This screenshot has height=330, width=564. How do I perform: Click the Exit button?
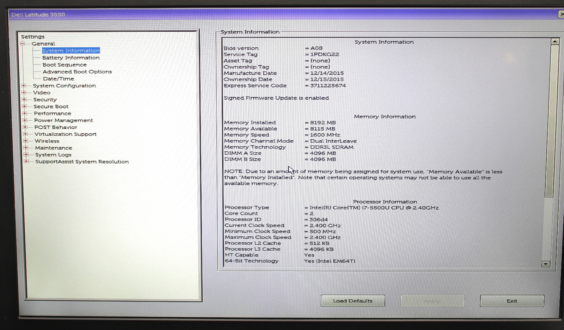click(512, 301)
